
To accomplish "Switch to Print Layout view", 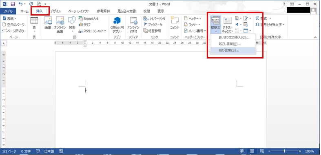I will click(252, 151).
